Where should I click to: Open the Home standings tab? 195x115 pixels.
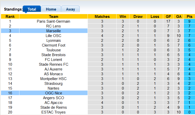coord(51,9)
